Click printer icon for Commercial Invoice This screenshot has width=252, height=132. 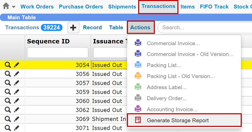(138, 43)
